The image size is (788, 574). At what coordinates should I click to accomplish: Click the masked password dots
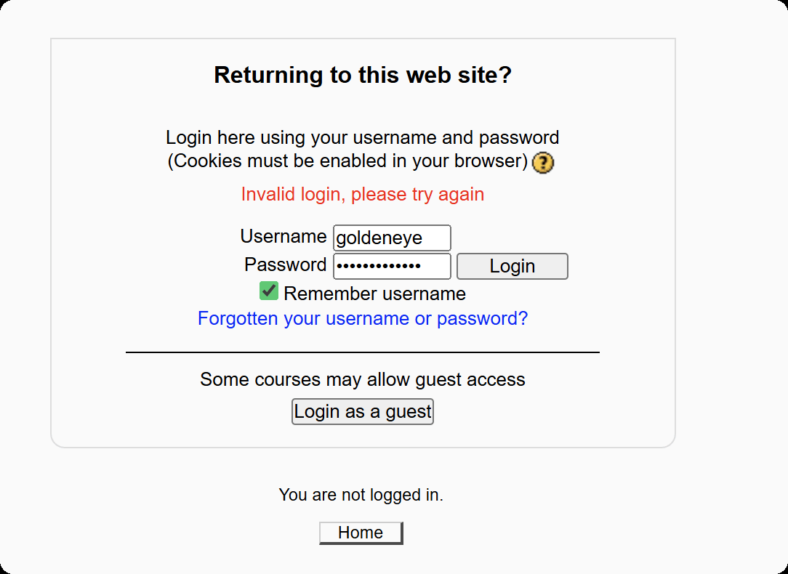(x=379, y=266)
